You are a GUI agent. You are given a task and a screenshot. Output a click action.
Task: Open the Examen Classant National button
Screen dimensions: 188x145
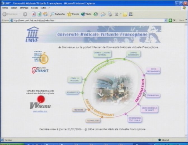point(102,54)
